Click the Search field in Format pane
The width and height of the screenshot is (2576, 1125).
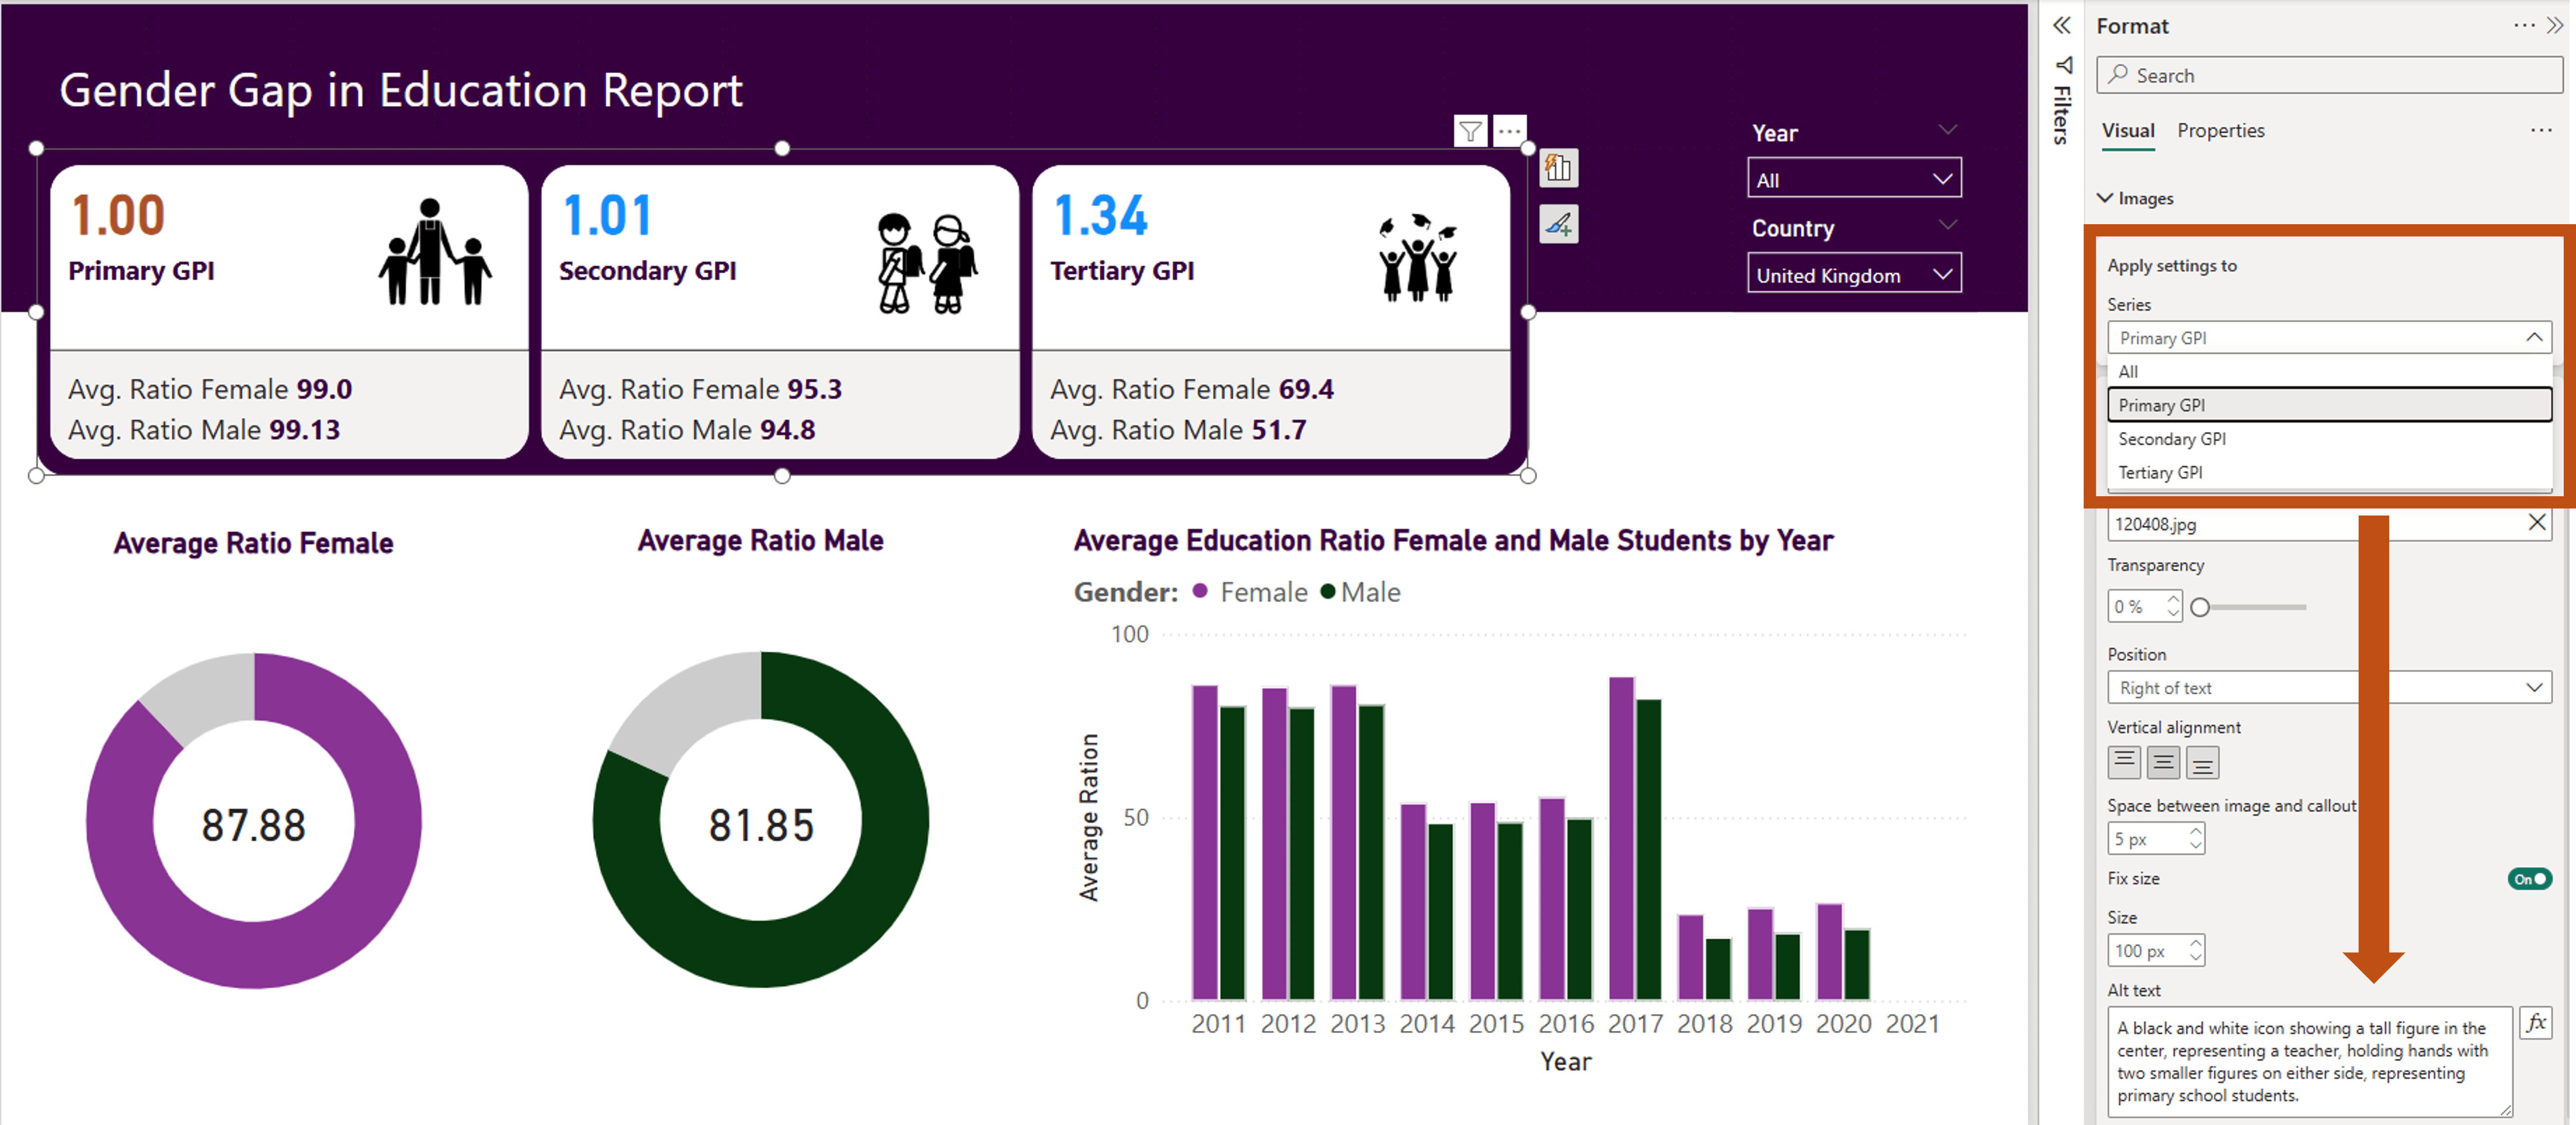tap(2329, 75)
